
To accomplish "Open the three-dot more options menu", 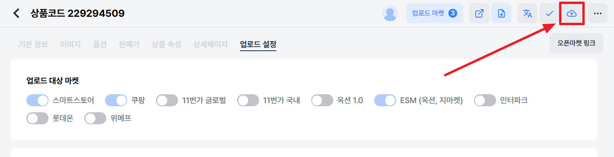I will click(x=598, y=14).
